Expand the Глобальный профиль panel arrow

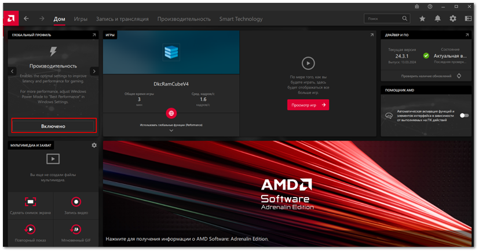coord(94,35)
